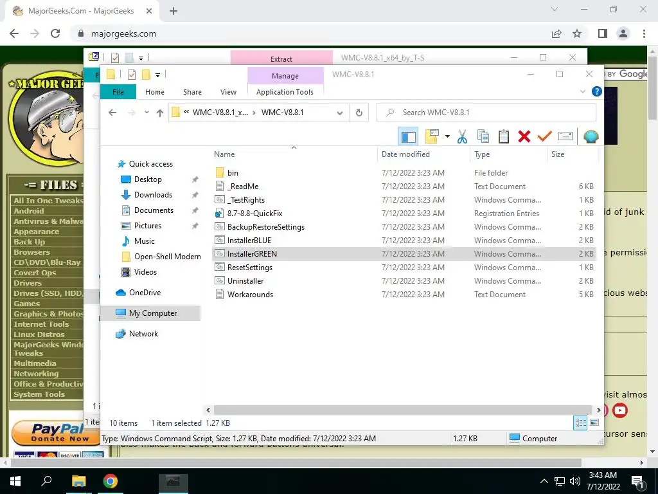658x494 pixels.
Task: Click the Classic Shell settings shell icon
Action: pyautogui.click(x=591, y=136)
